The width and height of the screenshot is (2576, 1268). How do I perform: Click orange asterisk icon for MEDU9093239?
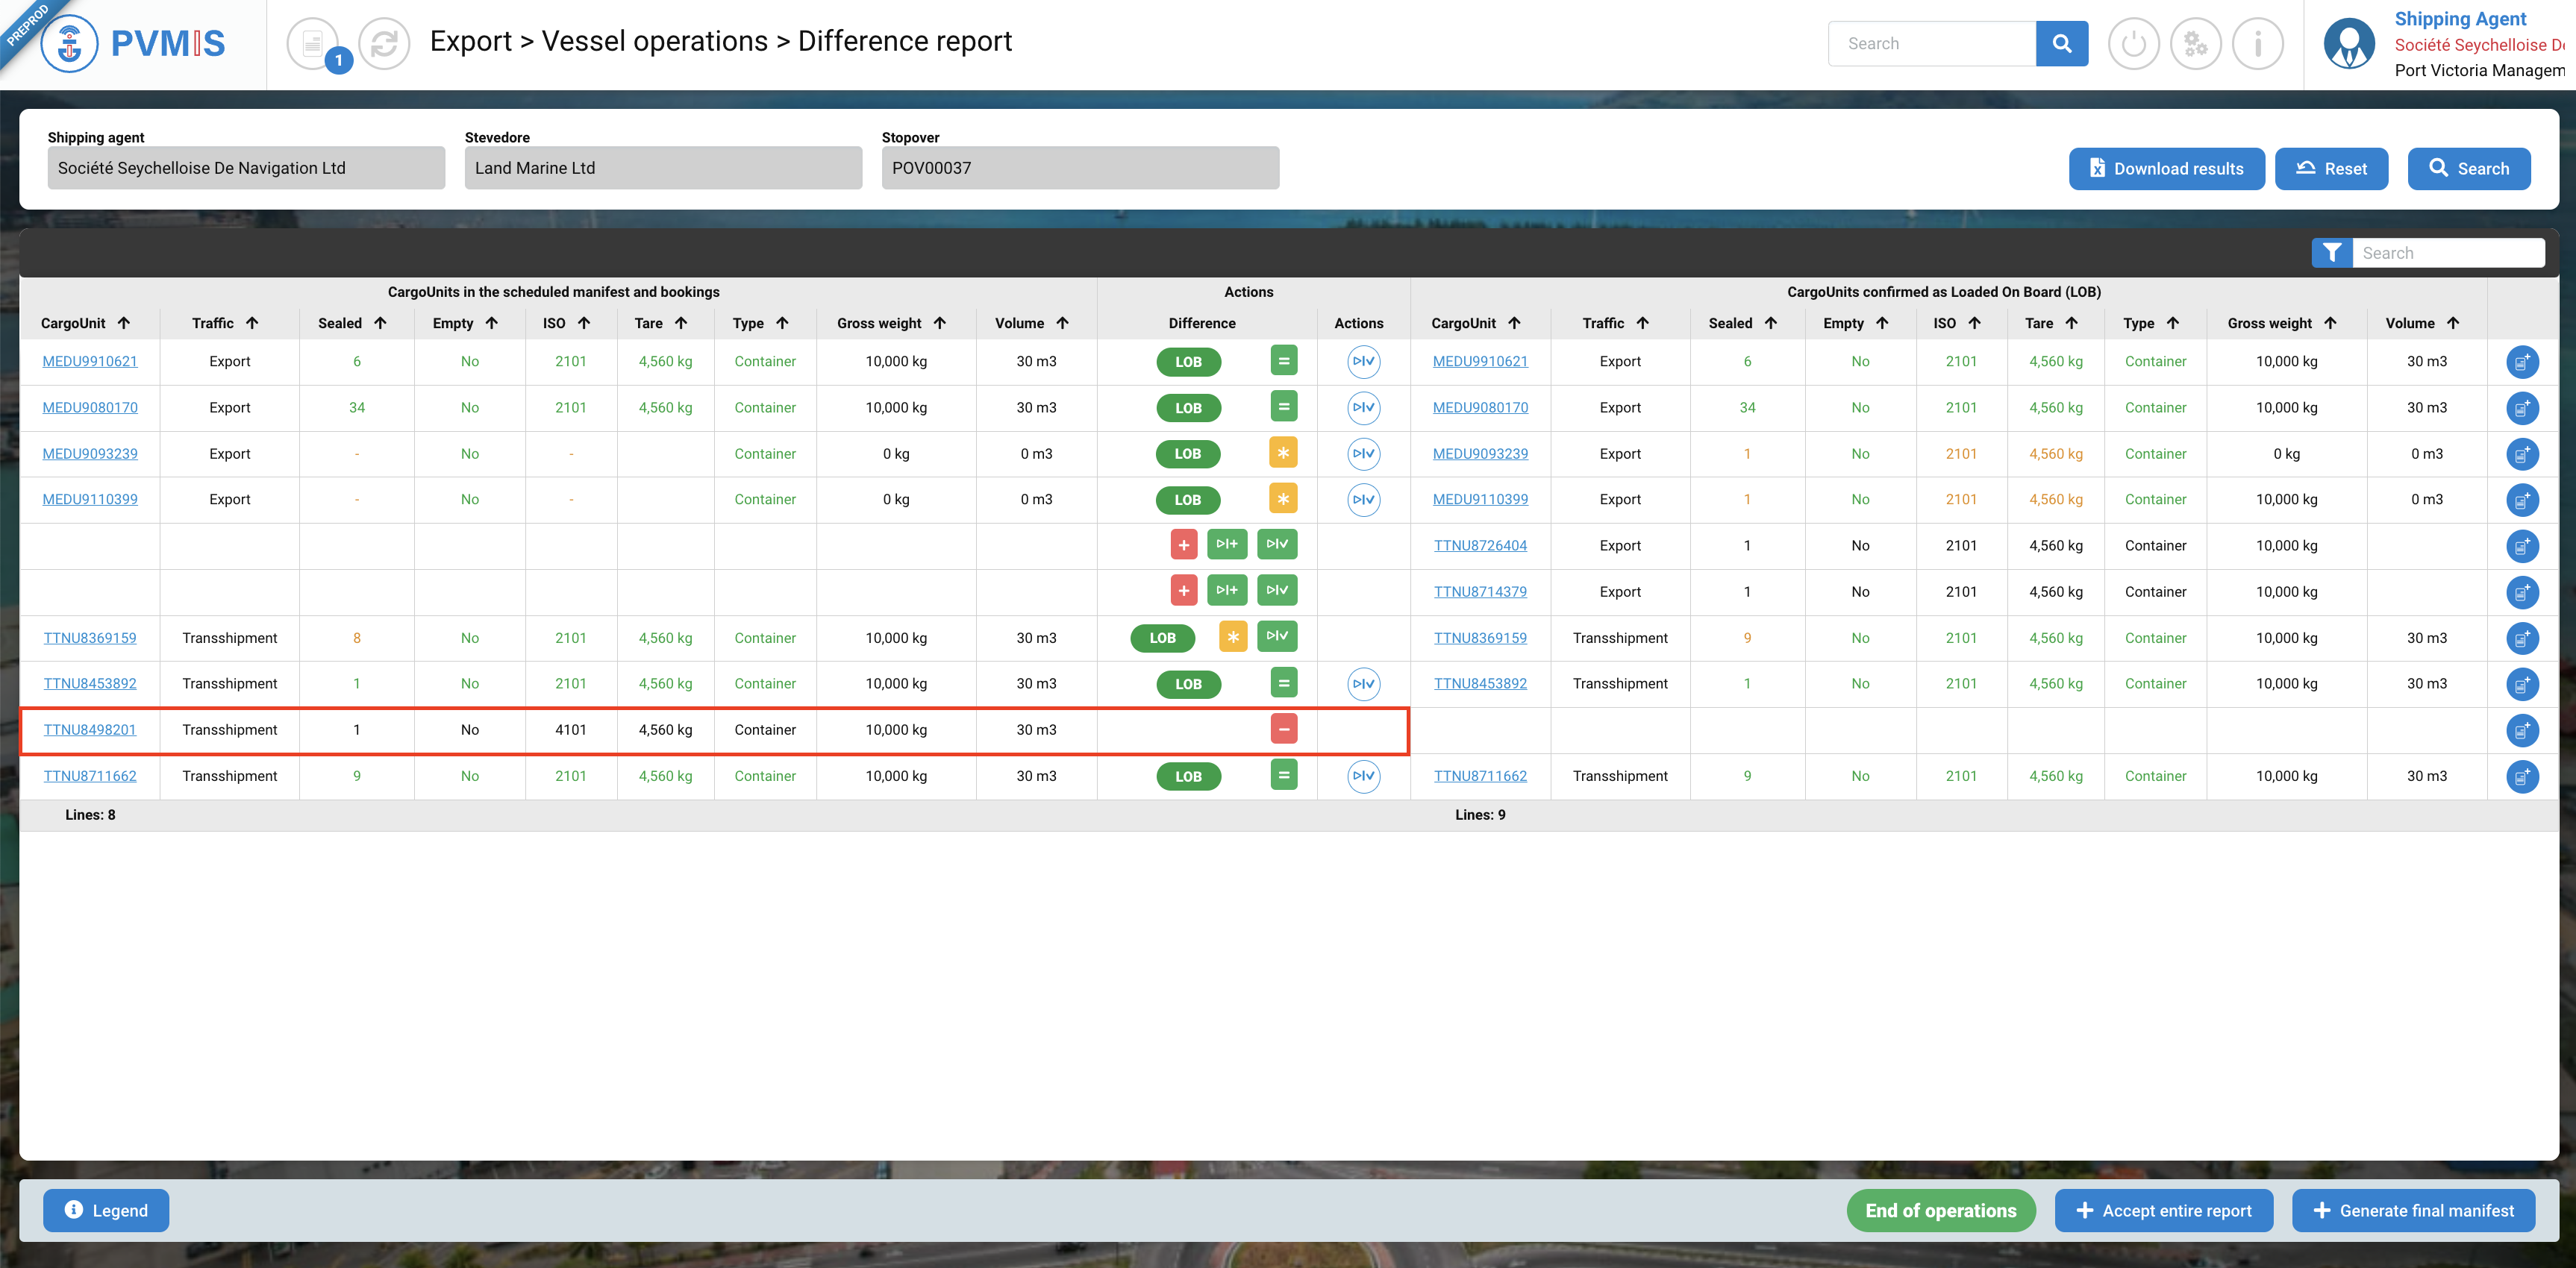(x=1283, y=453)
